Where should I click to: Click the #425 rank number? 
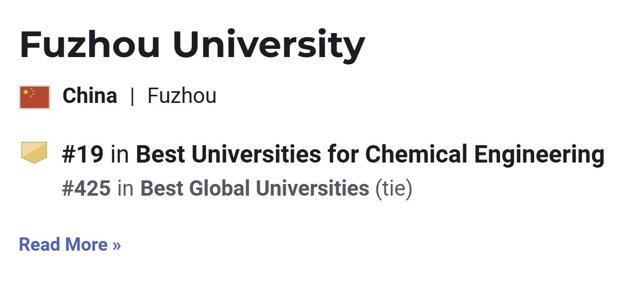point(86,189)
